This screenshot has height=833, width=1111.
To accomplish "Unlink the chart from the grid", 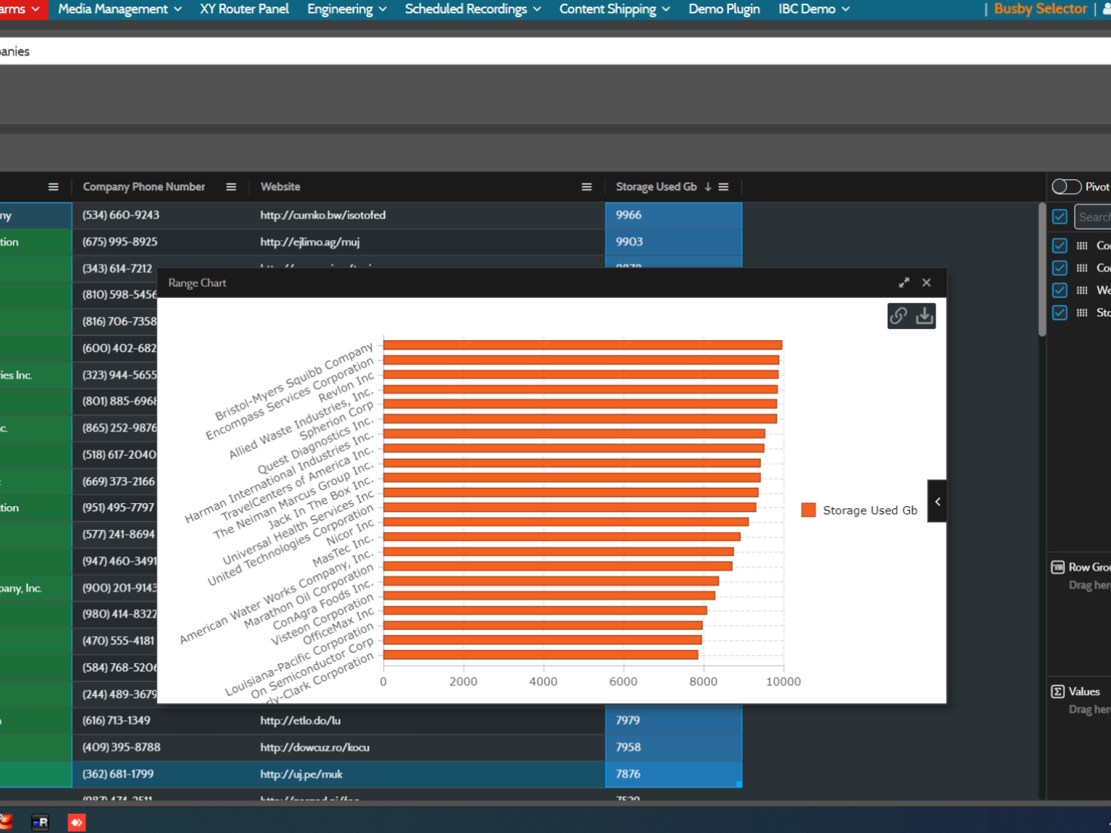I will click(899, 316).
